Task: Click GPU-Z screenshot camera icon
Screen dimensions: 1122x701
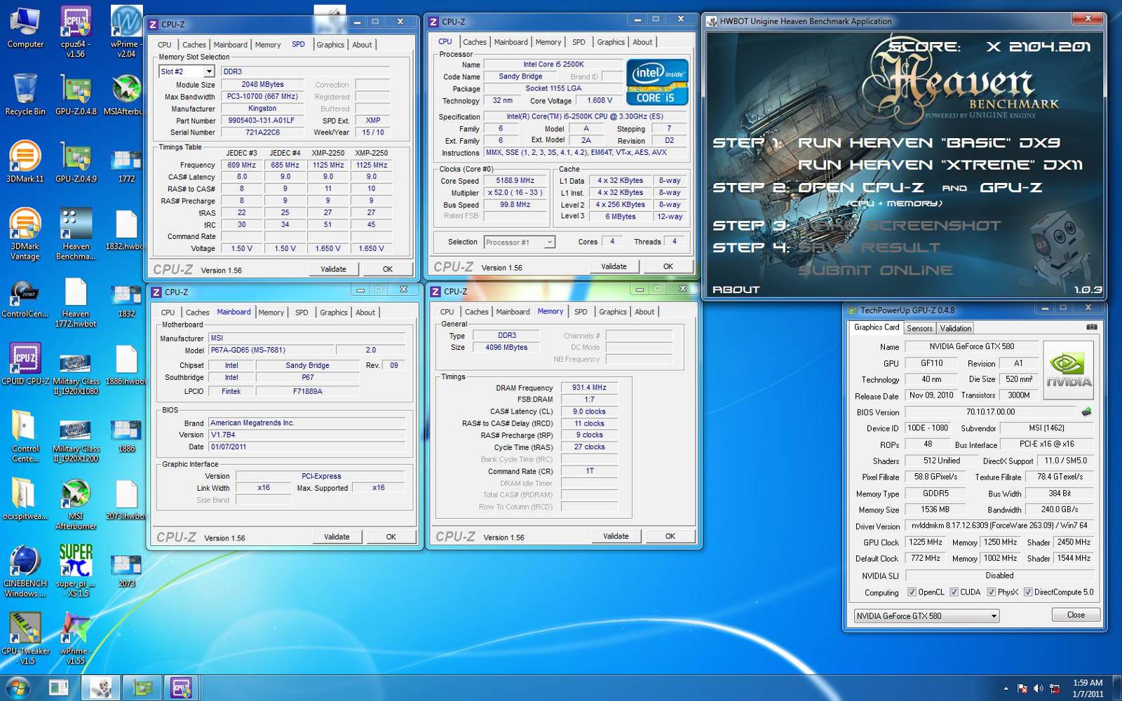Action: (1092, 327)
